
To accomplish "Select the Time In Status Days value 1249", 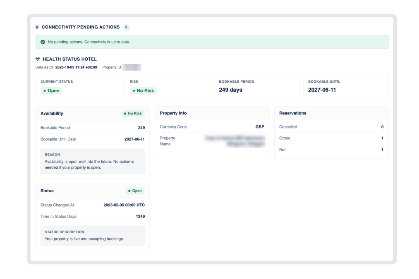I will [x=140, y=217].
